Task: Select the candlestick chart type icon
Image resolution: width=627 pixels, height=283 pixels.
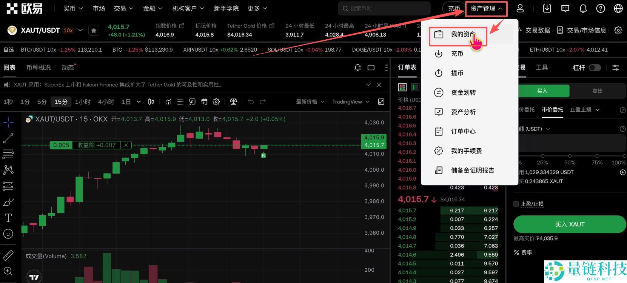Action: 151,102
